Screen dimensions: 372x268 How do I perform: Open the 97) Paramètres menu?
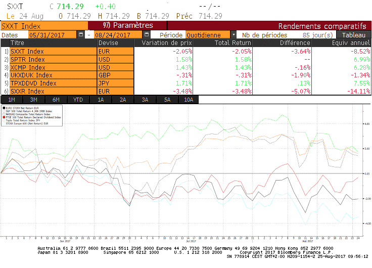pyautogui.click(x=128, y=25)
